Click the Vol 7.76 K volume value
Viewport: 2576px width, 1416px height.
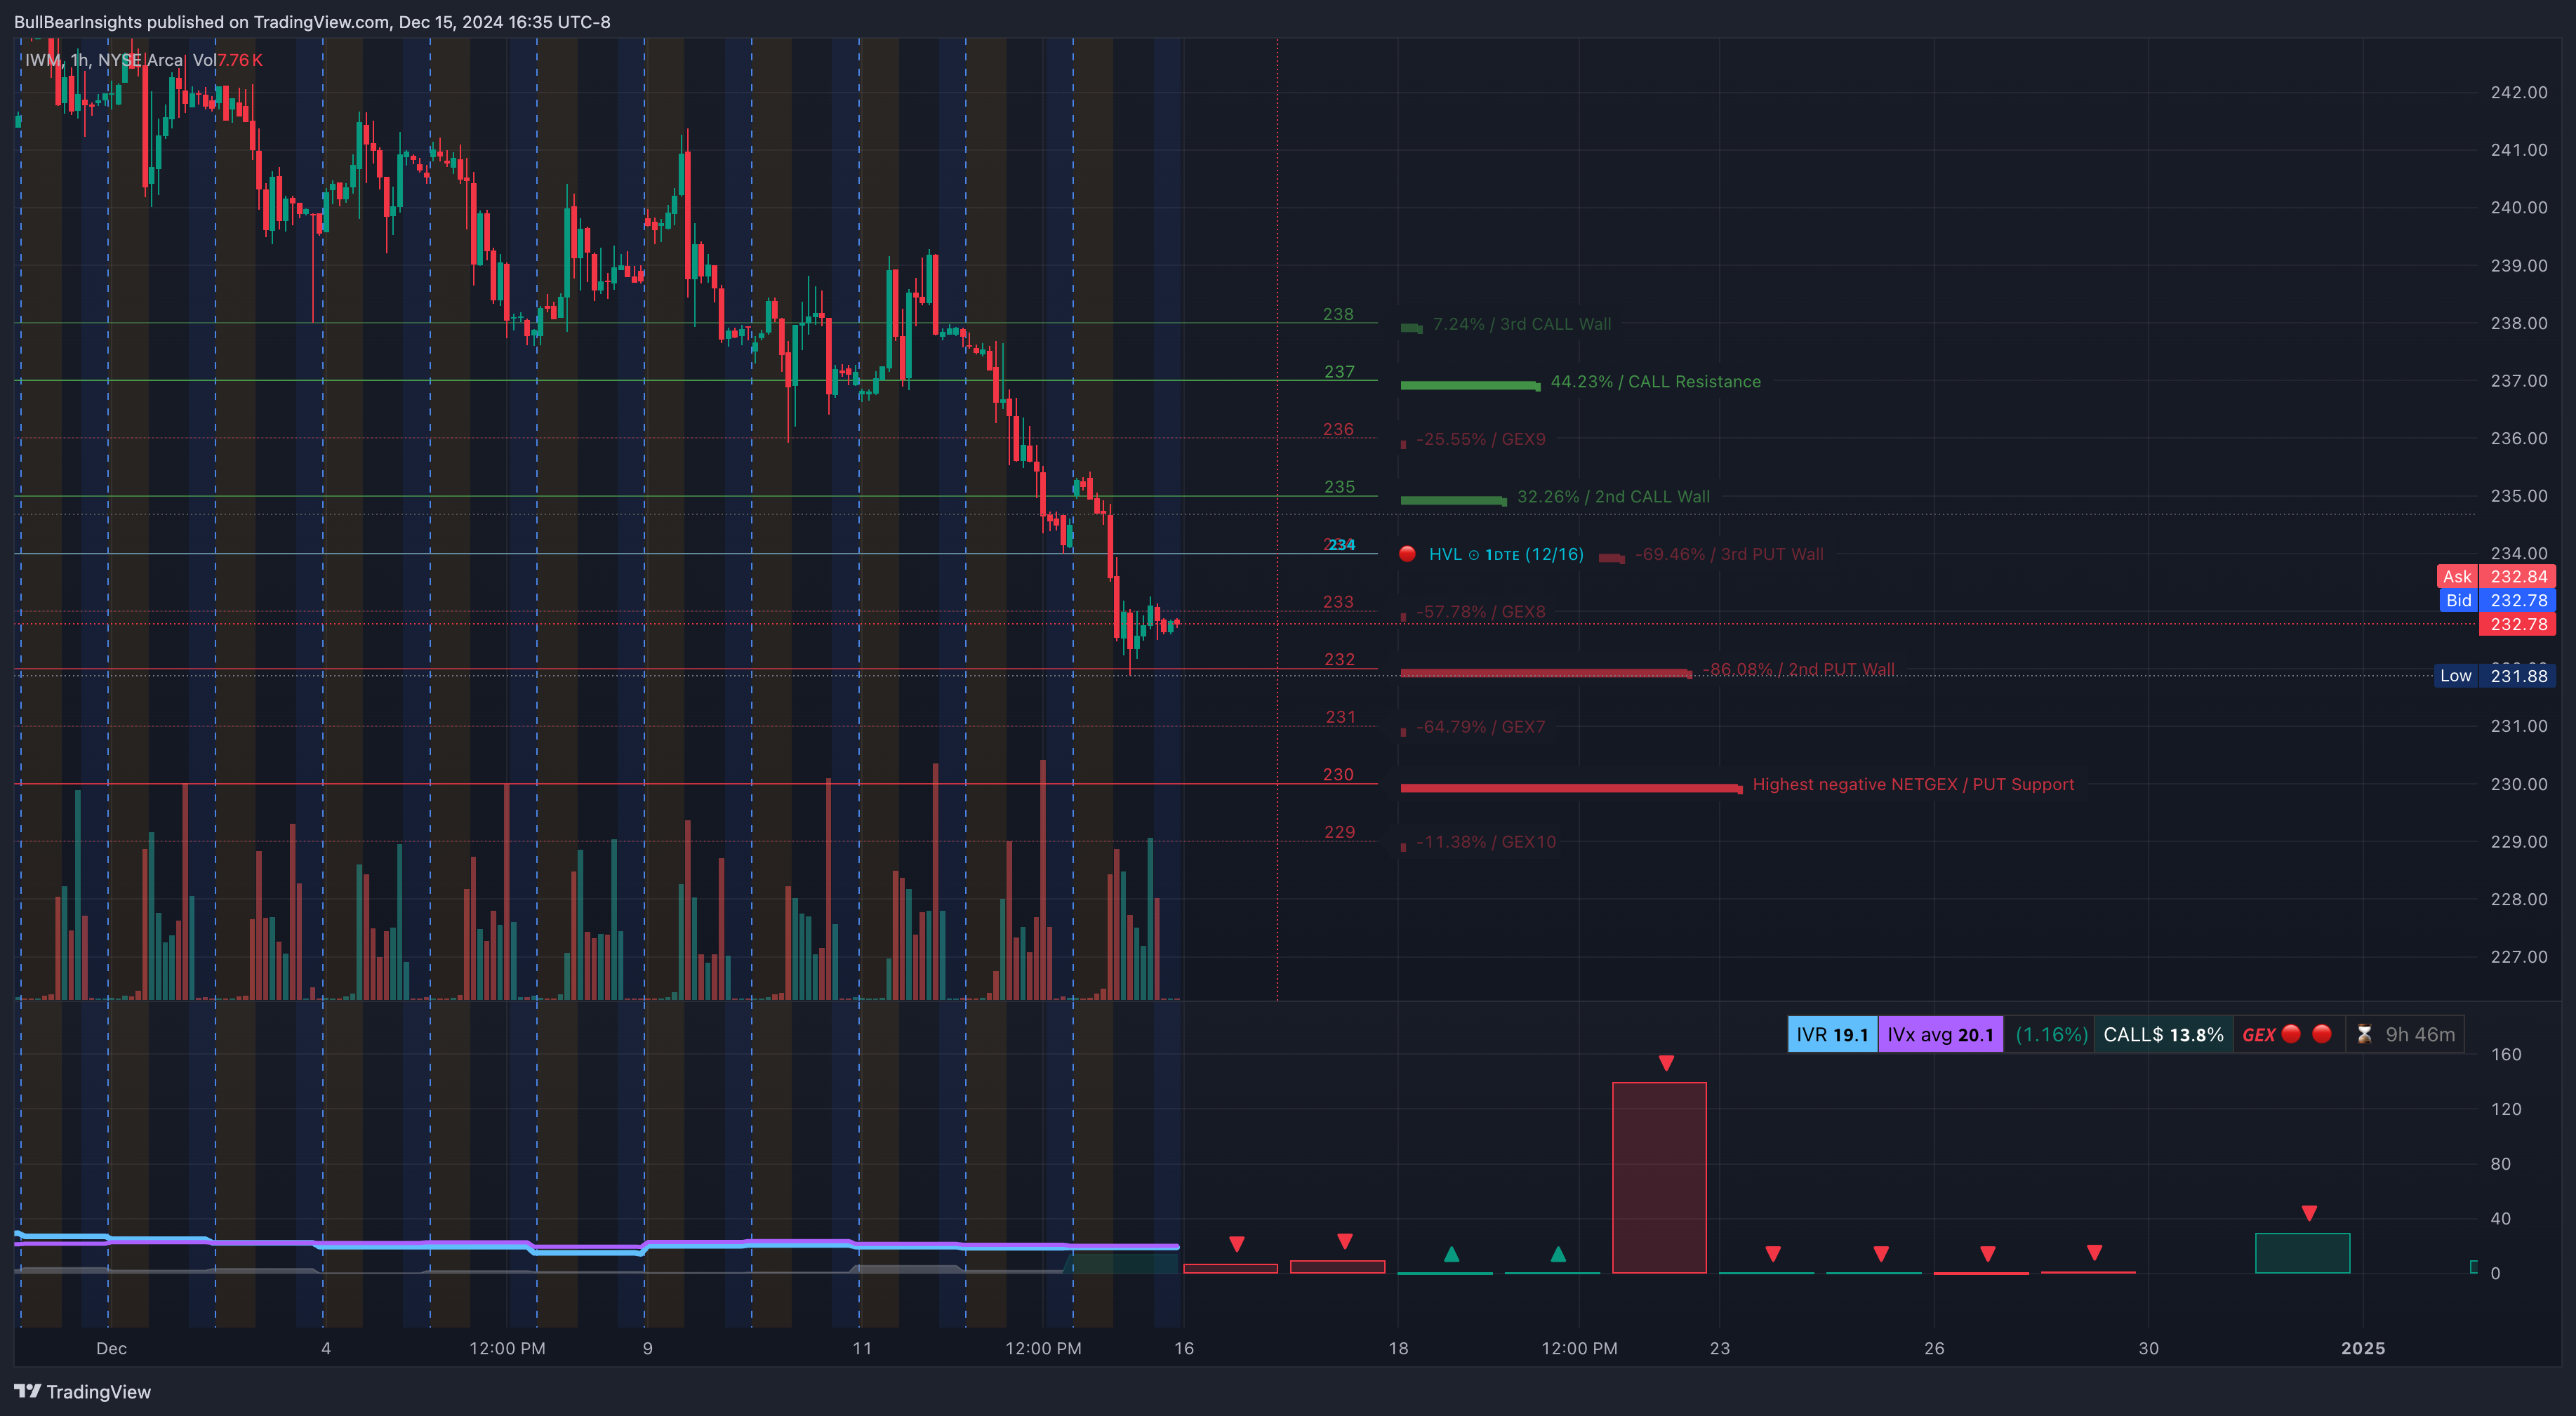228,60
